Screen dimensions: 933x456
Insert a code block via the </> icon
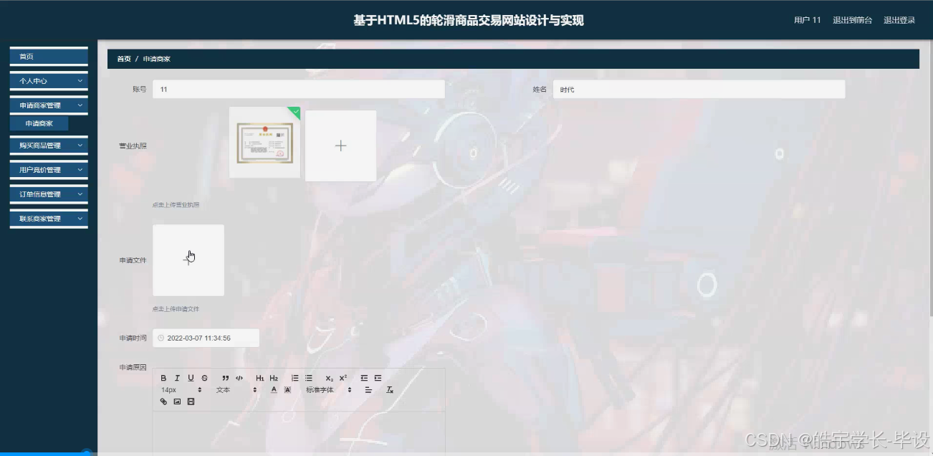[x=239, y=378]
